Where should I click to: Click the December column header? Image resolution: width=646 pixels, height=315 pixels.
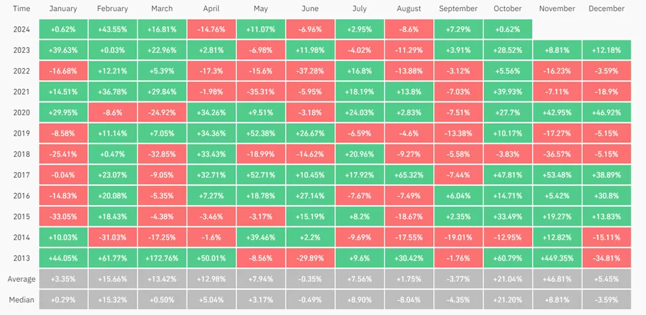[606, 9]
